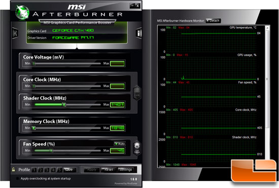Click the Apply button

click(x=91, y=170)
